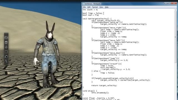
Task: Place cursor on "int count = 0;" line
Action: (x=90, y=10)
